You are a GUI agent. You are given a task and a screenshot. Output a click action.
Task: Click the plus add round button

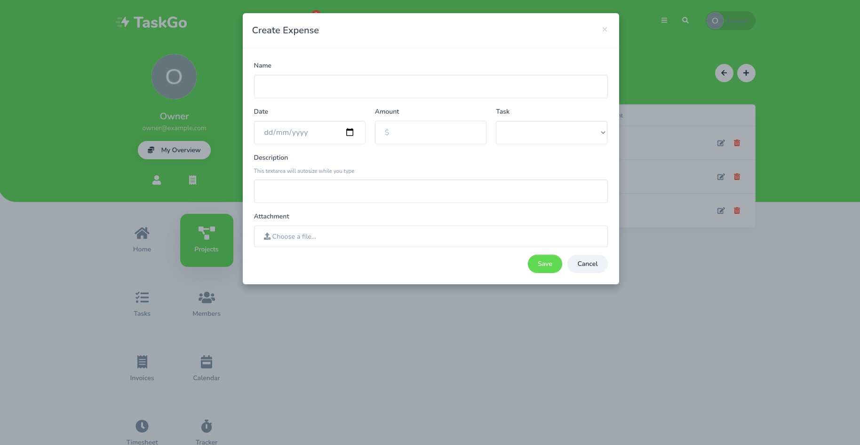pyautogui.click(x=746, y=73)
